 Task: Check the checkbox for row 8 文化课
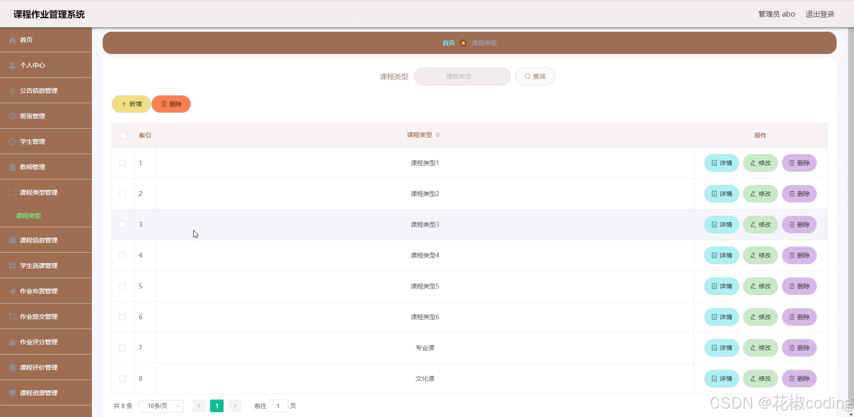[122, 379]
